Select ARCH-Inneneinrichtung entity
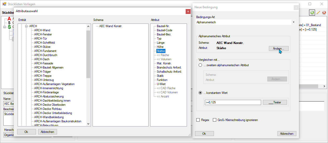 (49, 88)
